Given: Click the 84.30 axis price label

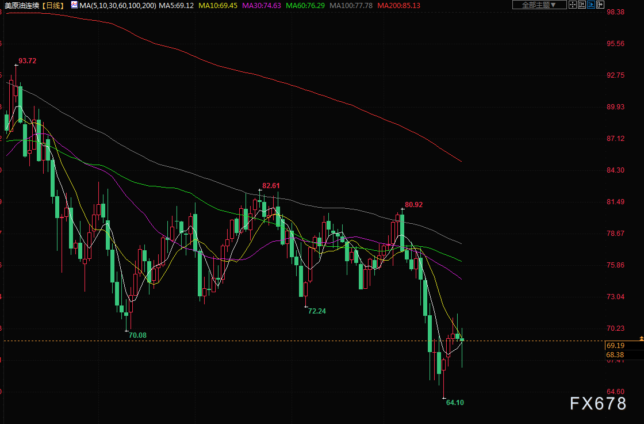Looking at the screenshot, I should (x=615, y=170).
